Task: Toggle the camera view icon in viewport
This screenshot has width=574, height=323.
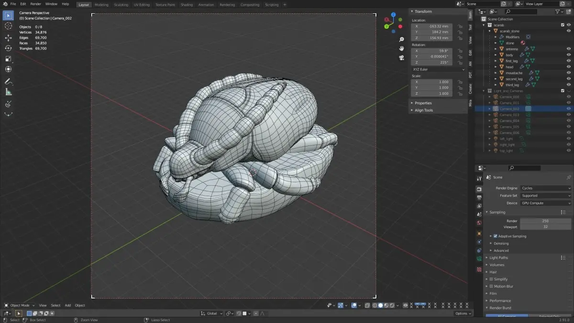Action: 401,58
